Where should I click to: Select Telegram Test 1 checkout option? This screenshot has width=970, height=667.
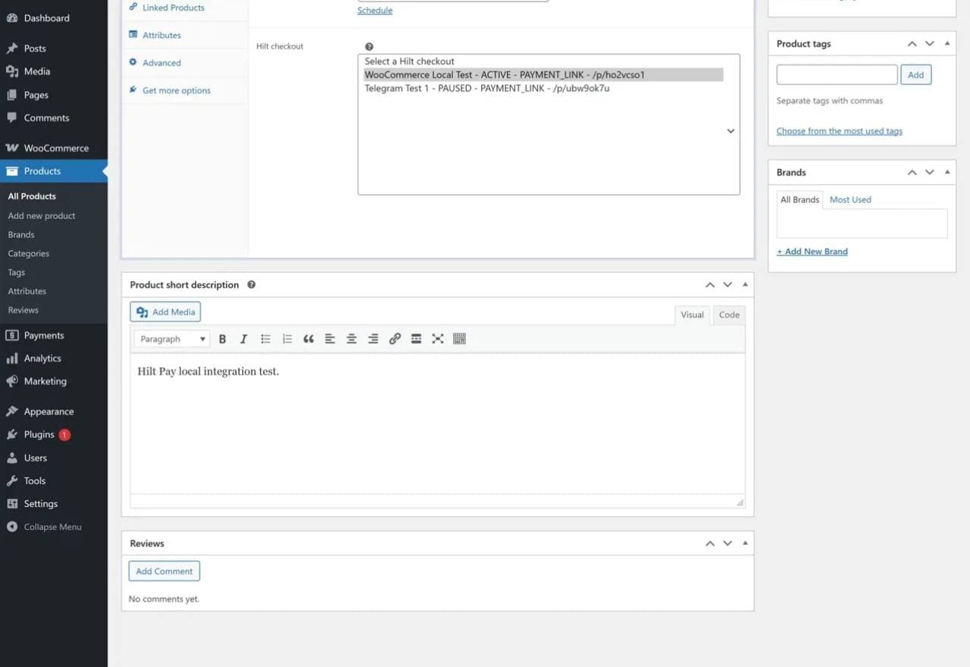click(543, 88)
